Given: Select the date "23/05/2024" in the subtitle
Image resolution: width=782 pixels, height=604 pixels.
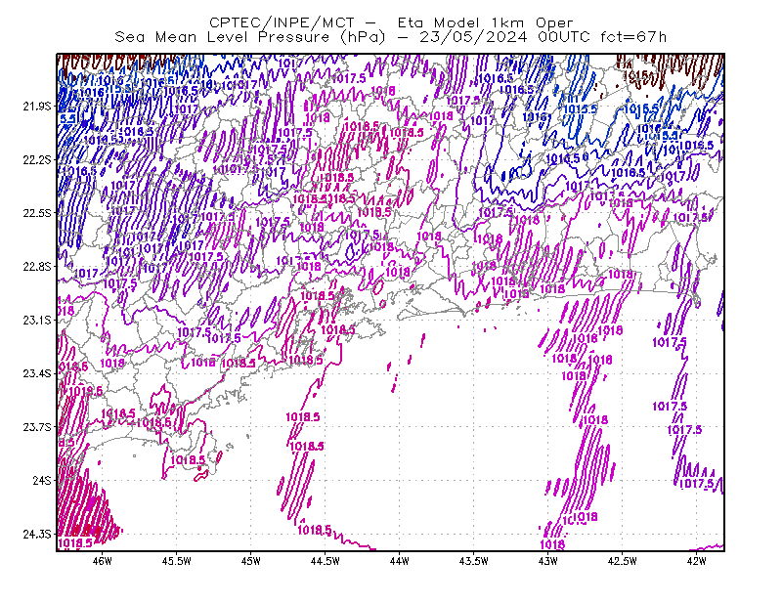Looking at the screenshot, I should [473, 37].
